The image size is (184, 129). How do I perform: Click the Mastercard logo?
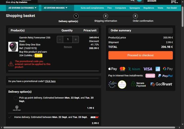122,69
